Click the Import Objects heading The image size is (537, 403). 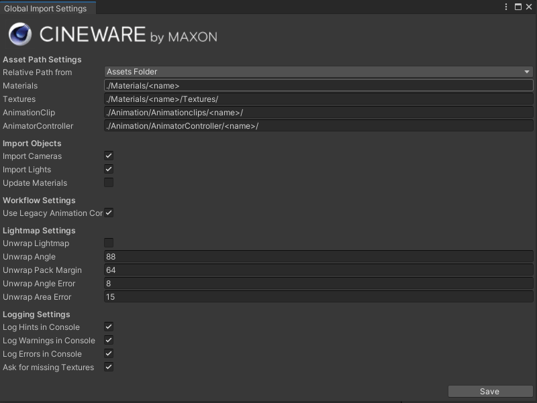click(32, 143)
